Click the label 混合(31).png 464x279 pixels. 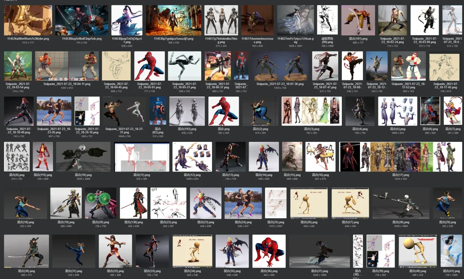(x=74, y=271)
